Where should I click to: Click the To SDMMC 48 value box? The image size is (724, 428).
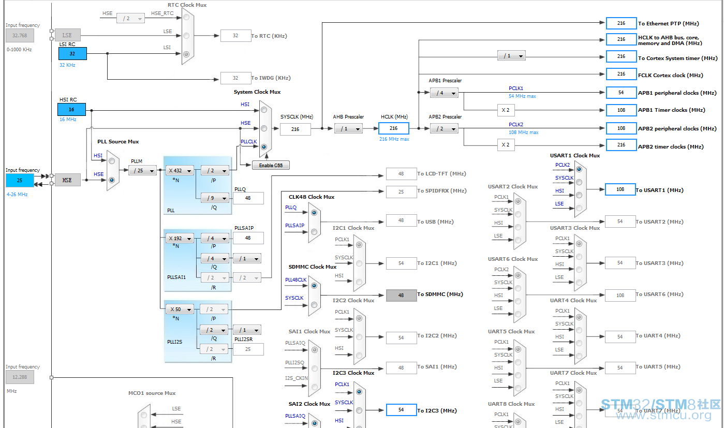point(401,295)
